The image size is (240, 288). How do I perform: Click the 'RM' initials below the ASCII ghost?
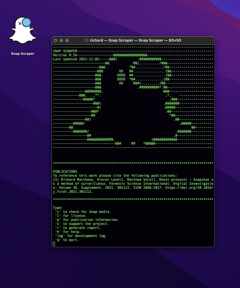click(133, 143)
